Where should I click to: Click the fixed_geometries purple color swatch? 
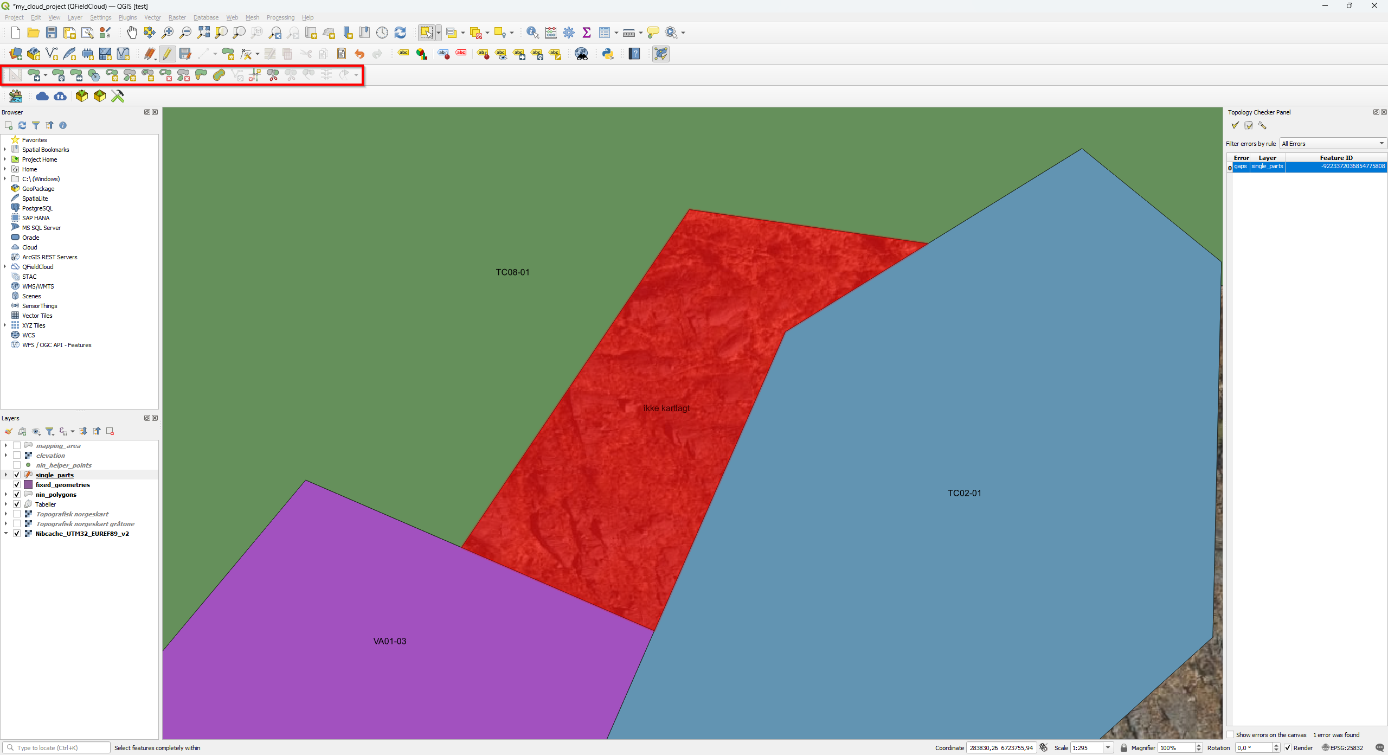28,485
